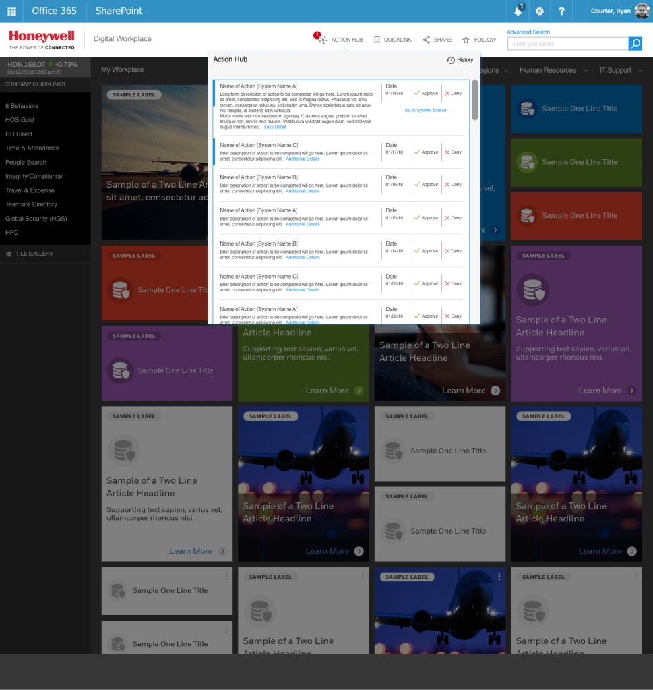This screenshot has height=690, width=653.
Task: Open the Office 365 app launcher grid
Action: click(11, 11)
